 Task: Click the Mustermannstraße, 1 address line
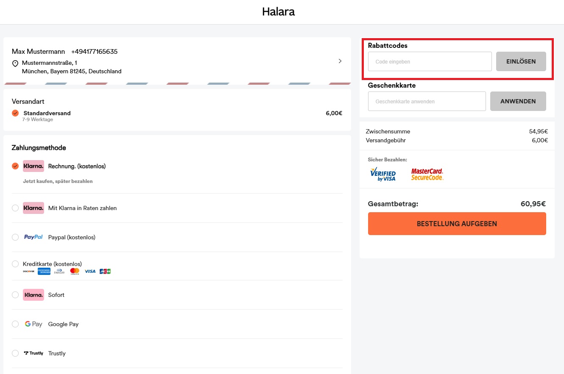[x=49, y=63]
